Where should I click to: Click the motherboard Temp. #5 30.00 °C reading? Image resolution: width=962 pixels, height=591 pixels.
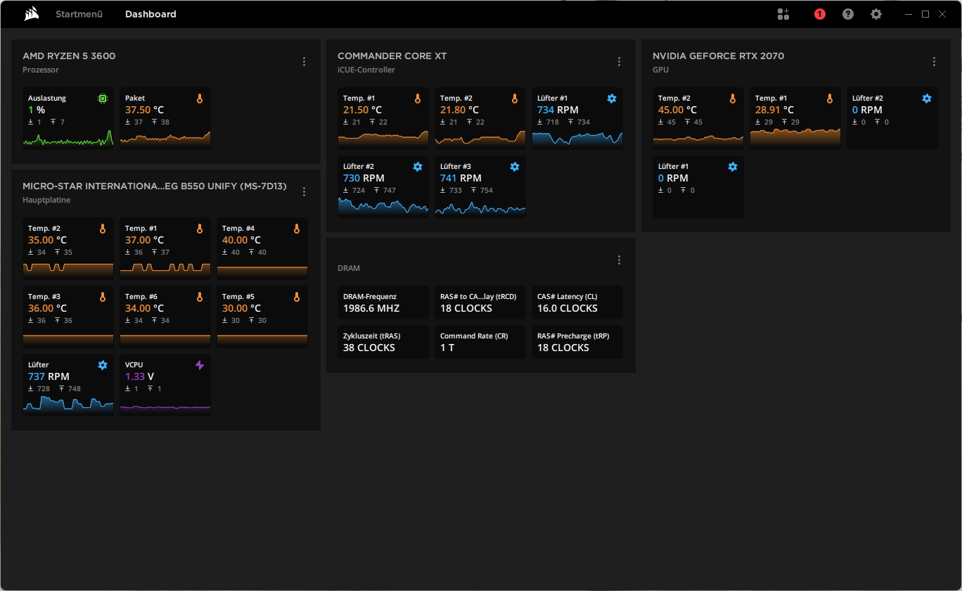(241, 309)
